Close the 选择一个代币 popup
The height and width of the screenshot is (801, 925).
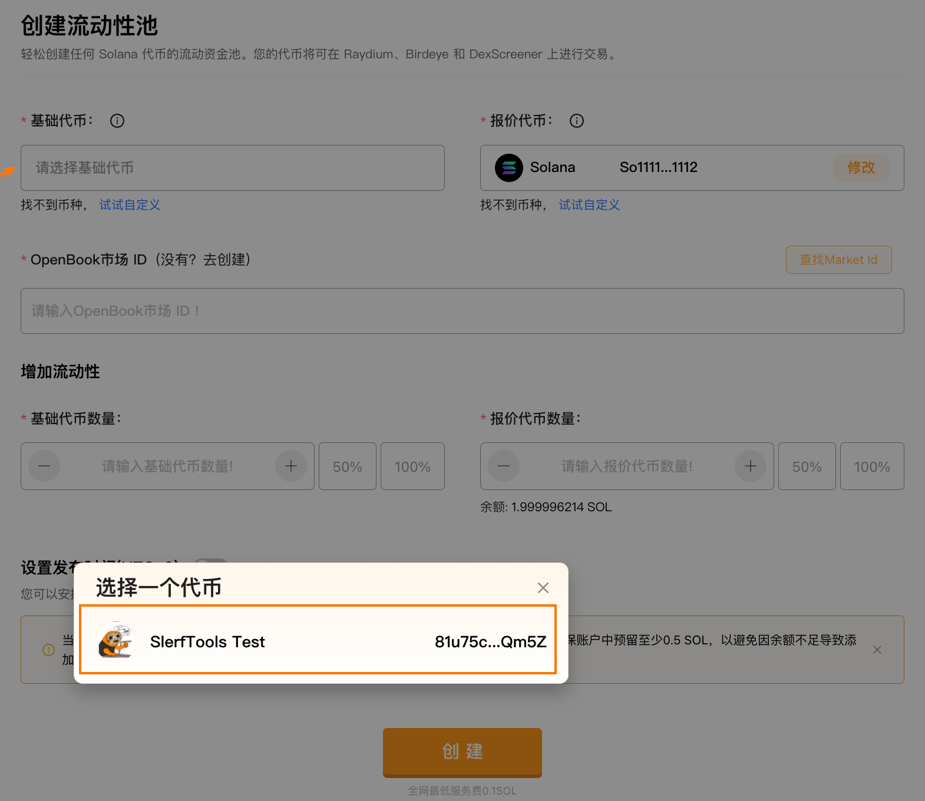click(x=543, y=588)
